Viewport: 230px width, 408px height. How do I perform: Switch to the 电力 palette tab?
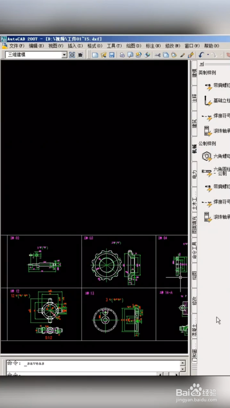(x=194, y=174)
